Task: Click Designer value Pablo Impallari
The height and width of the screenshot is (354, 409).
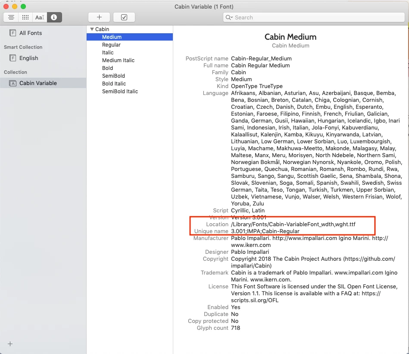Action: coord(250,252)
